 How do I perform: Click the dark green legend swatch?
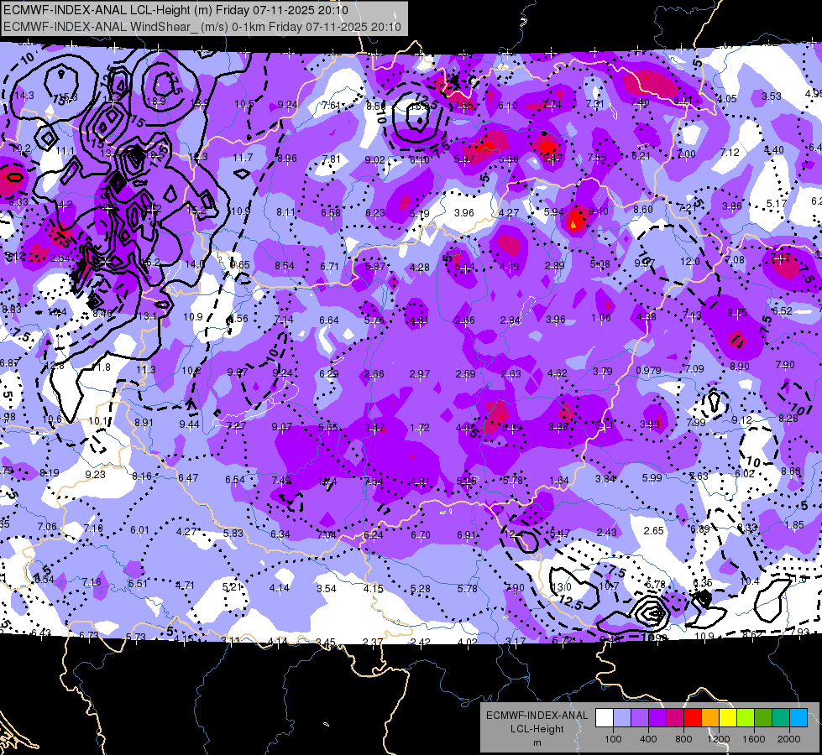point(762,717)
